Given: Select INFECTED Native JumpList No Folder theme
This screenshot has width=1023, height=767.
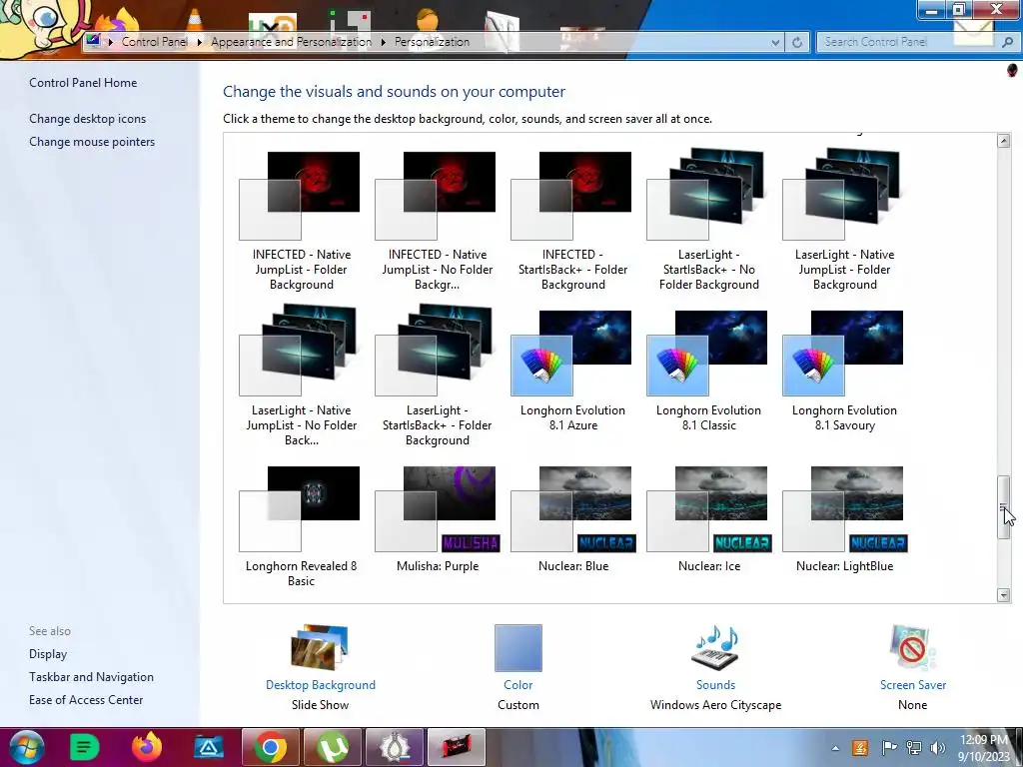Looking at the screenshot, I should (x=438, y=221).
